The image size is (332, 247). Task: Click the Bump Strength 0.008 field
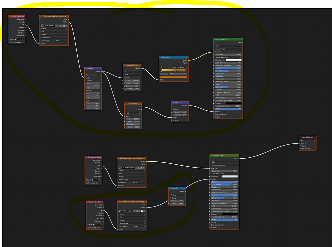180,112
